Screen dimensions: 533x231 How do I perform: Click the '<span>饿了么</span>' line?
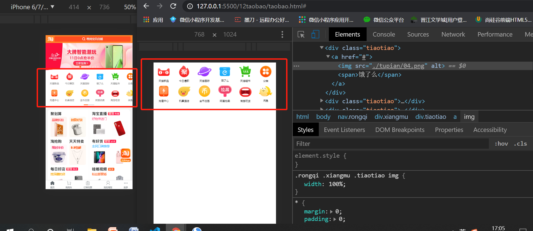369,75
